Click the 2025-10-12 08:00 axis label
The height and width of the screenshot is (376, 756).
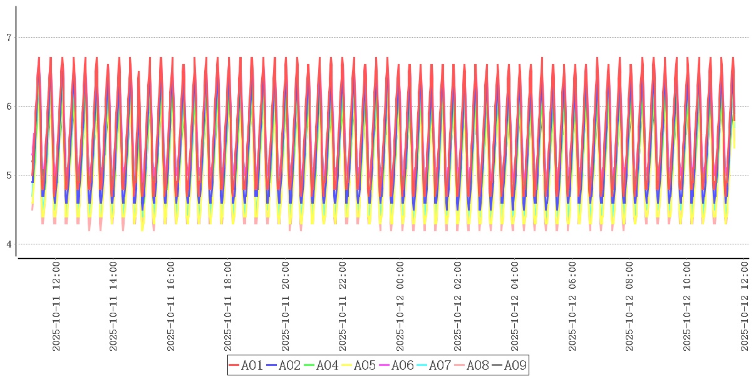click(629, 306)
